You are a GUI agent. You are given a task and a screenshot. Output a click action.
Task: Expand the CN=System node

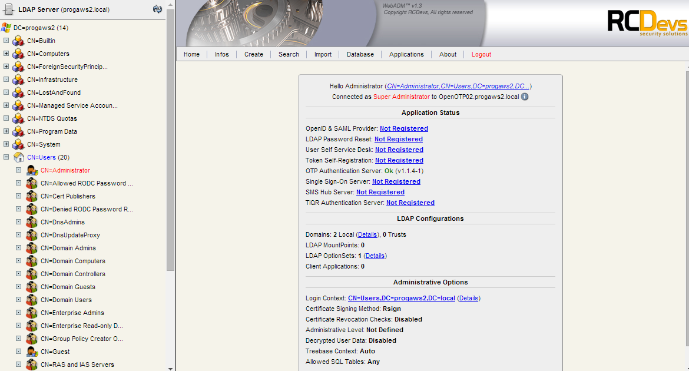tap(6, 145)
